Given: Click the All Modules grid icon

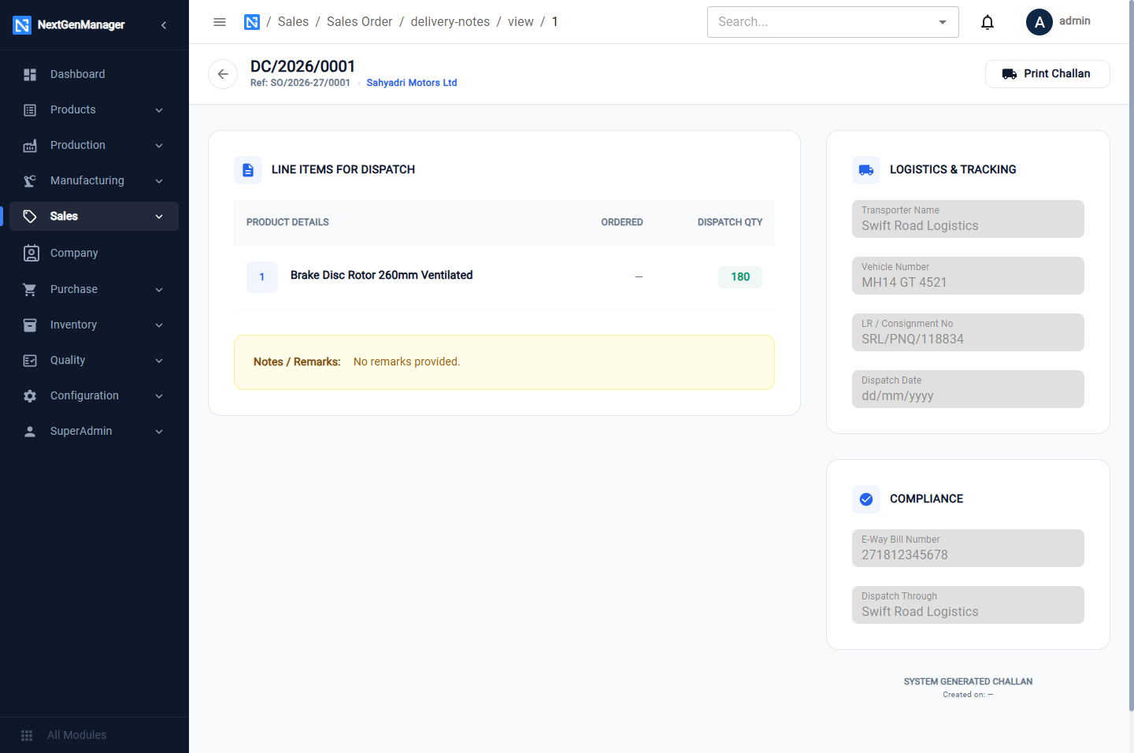Looking at the screenshot, I should point(27,735).
